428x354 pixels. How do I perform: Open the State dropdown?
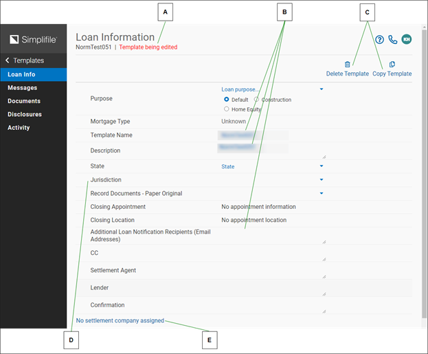coord(272,166)
